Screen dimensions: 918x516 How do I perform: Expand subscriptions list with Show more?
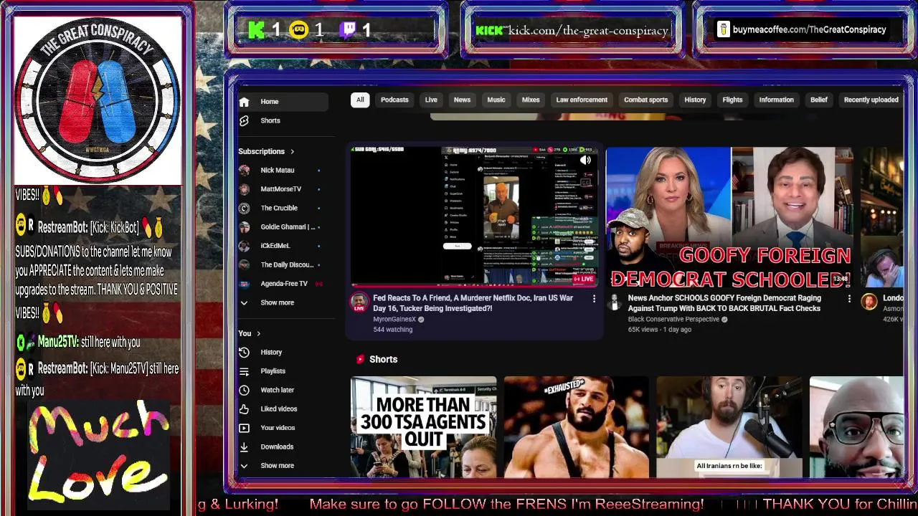(277, 303)
